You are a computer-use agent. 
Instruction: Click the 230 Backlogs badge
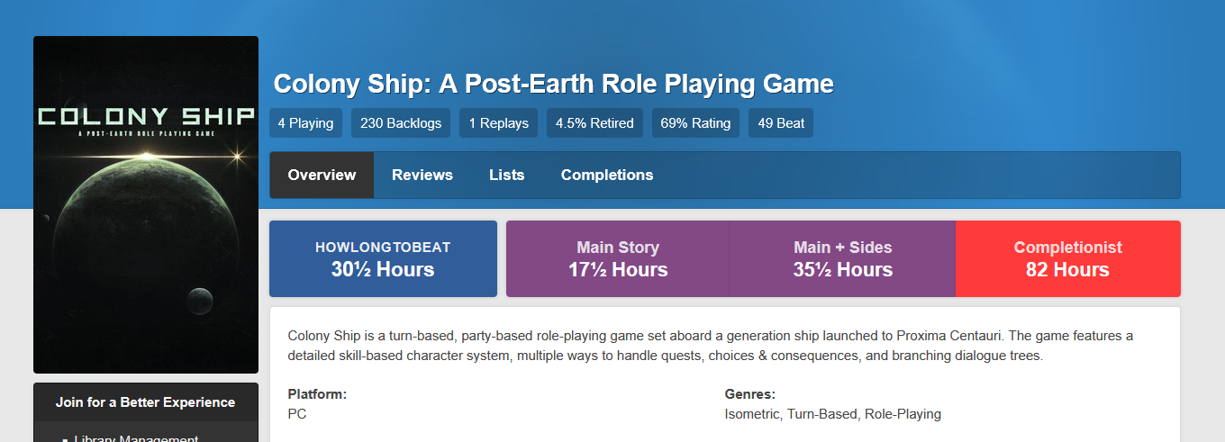(401, 123)
